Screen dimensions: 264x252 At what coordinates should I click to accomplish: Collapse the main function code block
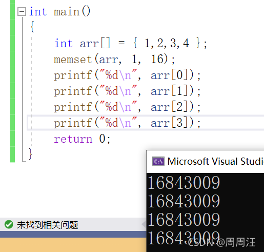[22, 12]
